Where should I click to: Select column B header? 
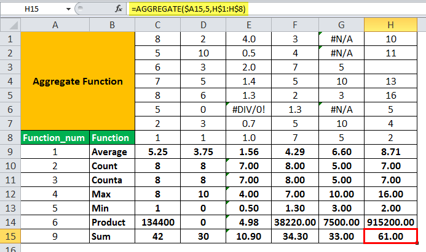coord(112,25)
